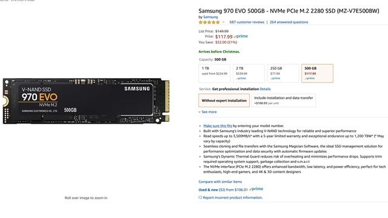This screenshot has width=388, height=218.
Task: Open 264 answered questions link
Action: click(289, 22)
